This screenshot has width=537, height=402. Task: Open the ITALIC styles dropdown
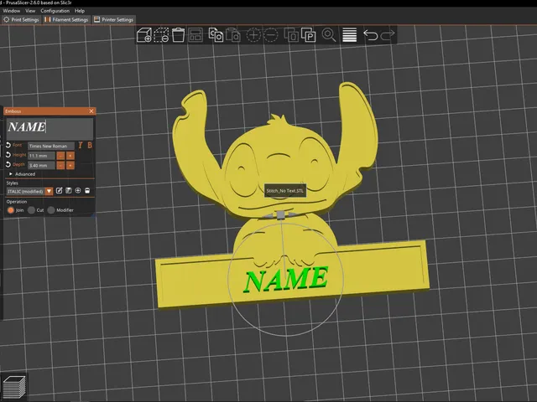point(49,191)
